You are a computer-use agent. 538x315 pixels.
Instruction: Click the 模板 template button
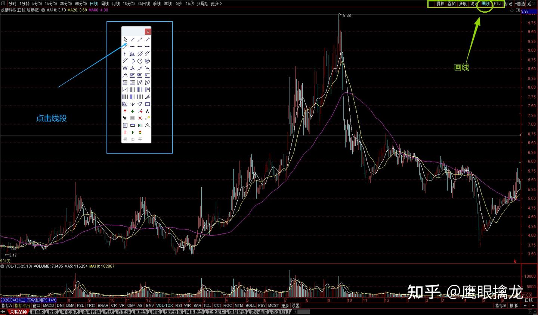tap(514, 306)
